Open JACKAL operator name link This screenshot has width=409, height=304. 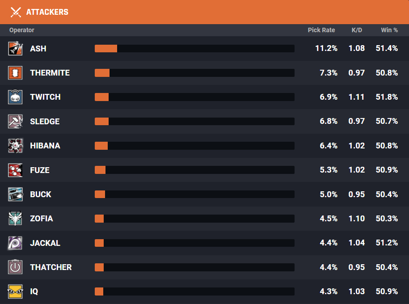point(45,243)
